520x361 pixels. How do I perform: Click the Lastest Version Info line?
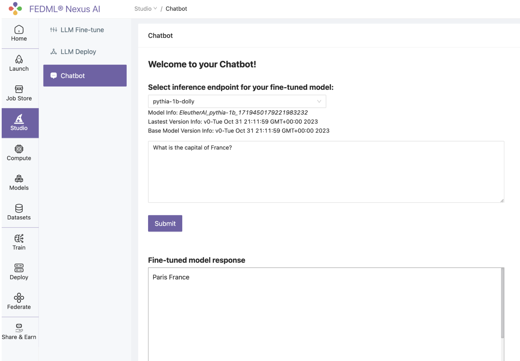[233, 122]
